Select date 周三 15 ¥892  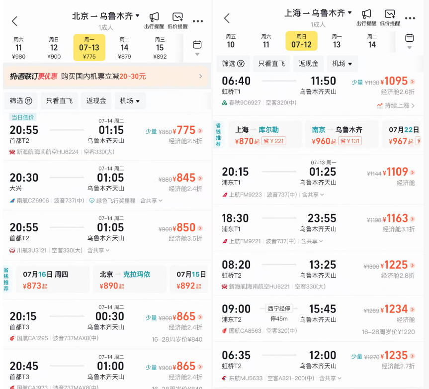160,48
